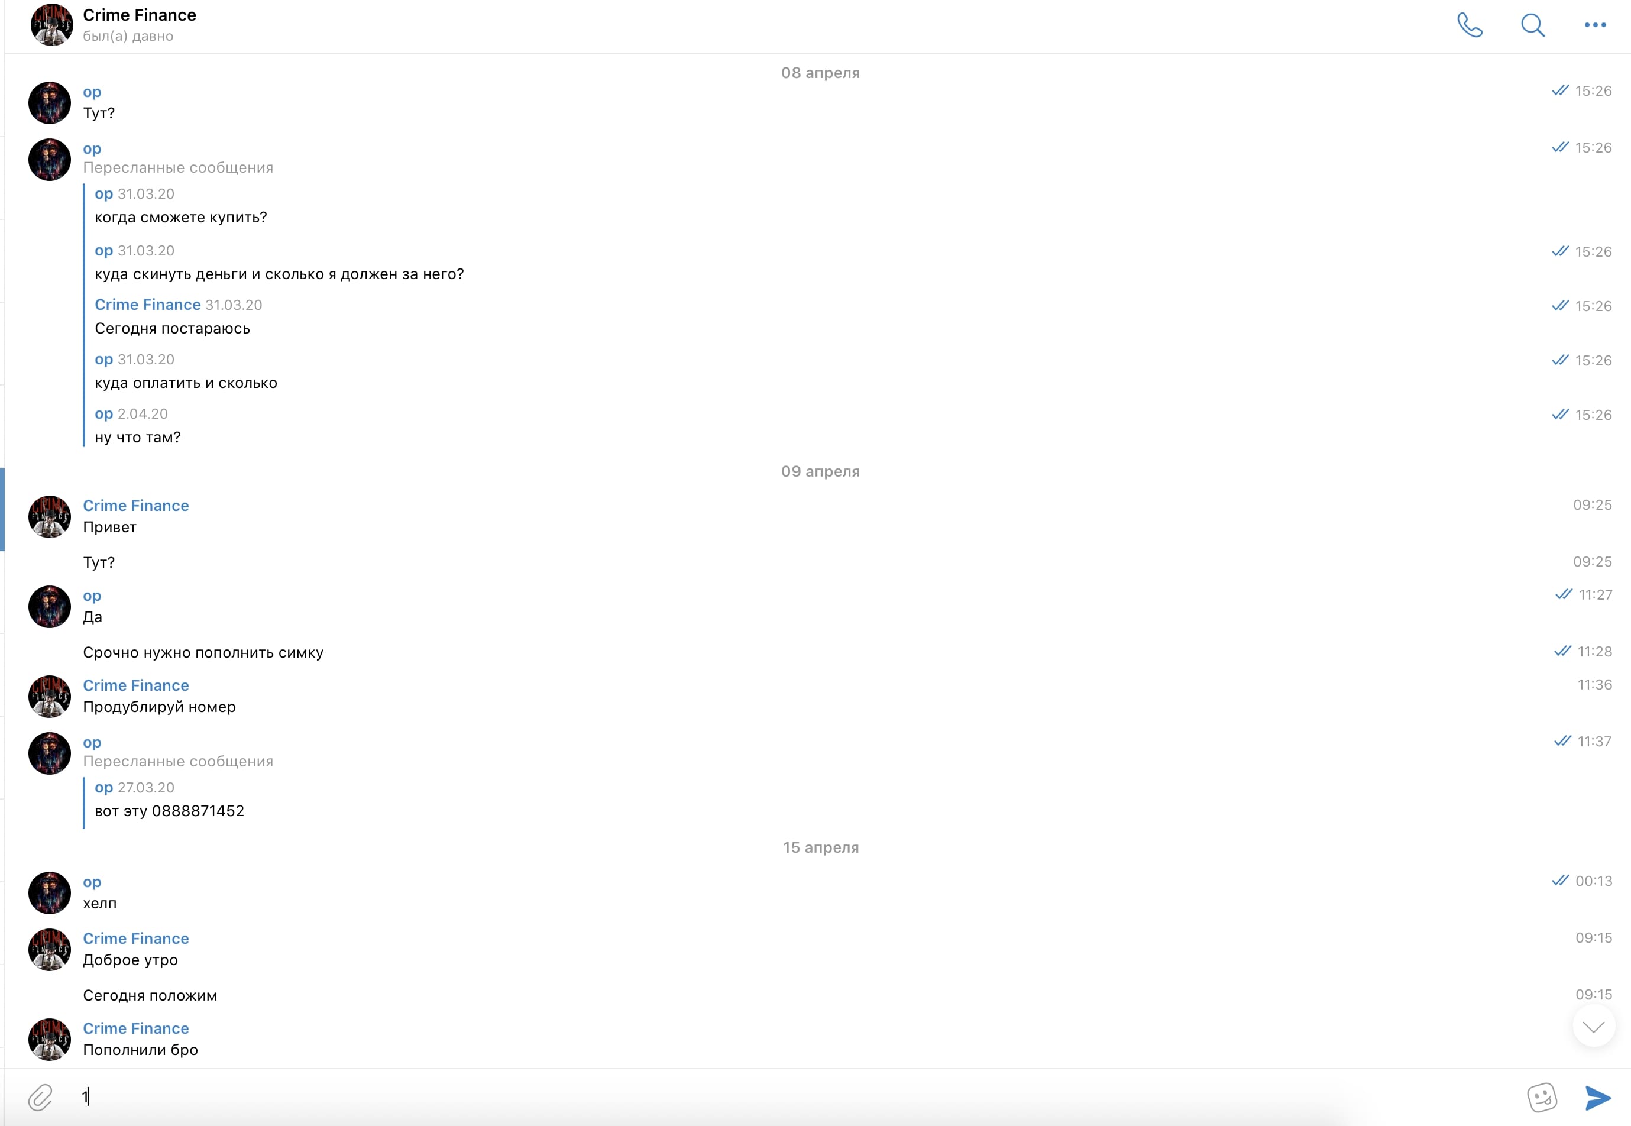Click the paperclip attach file icon
The width and height of the screenshot is (1631, 1126).
point(40,1098)
